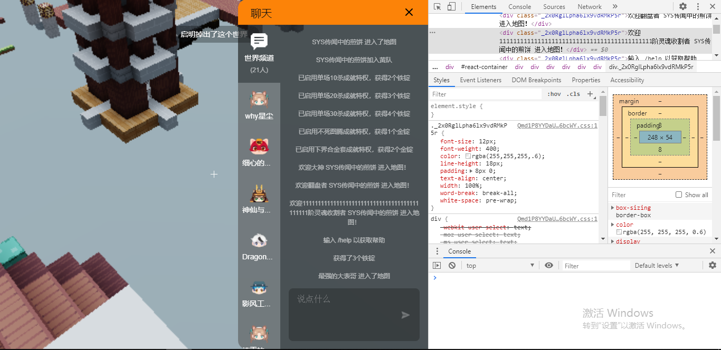The height and width of the screenshot is (350, 721).
Task: Open console drawer three-dot menu
Action: click(x=437, y=251)
